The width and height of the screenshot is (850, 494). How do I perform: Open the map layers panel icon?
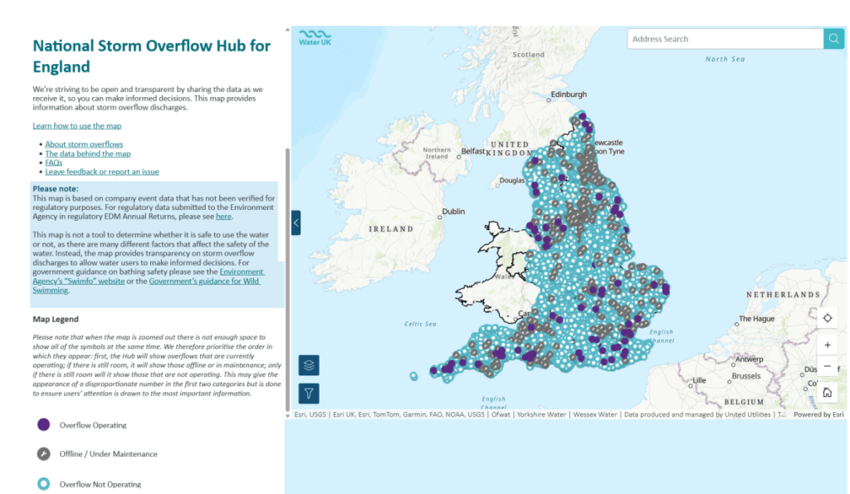309,365
